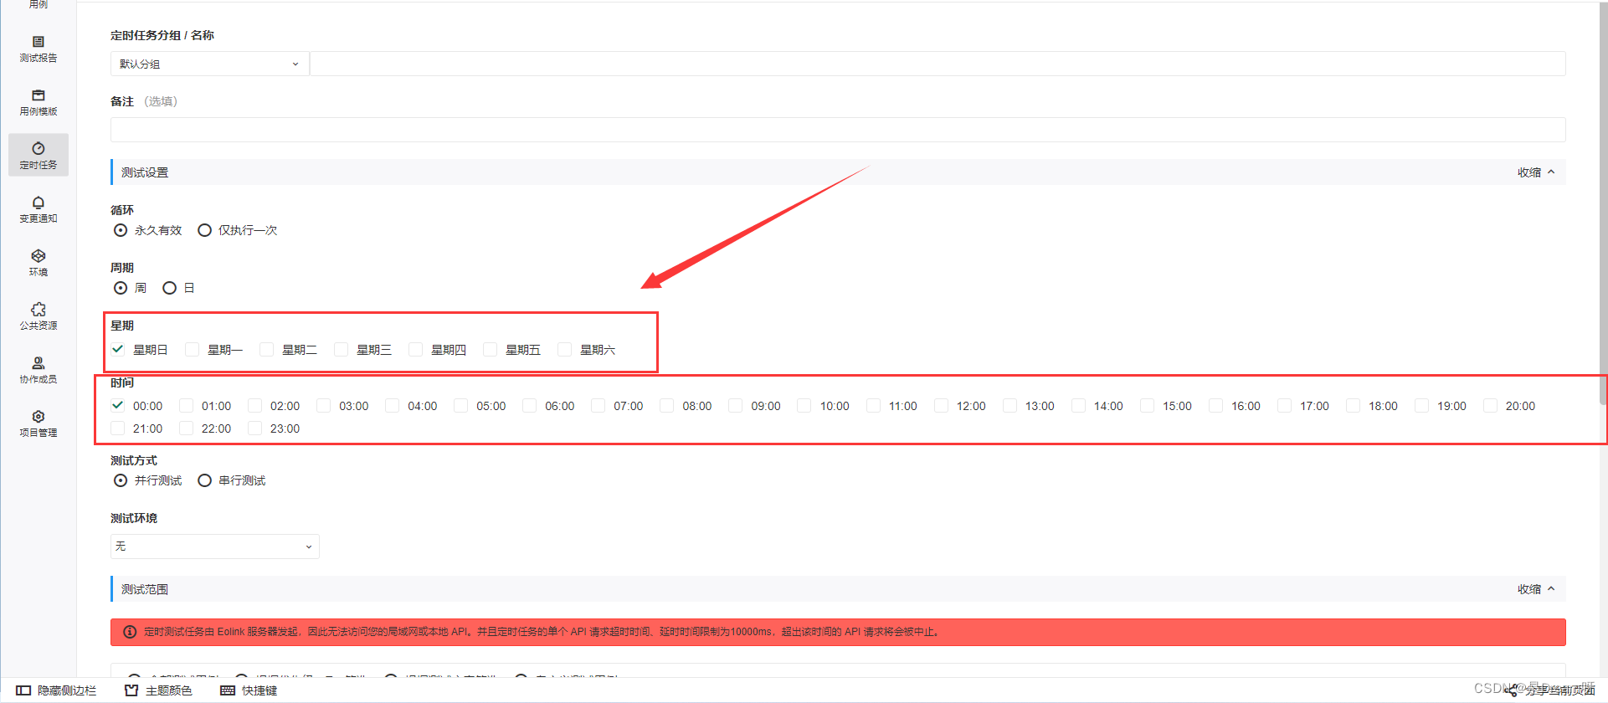Open the 协作成员 members page
The width and height of the screenshot is (1608, 703).
39,370
